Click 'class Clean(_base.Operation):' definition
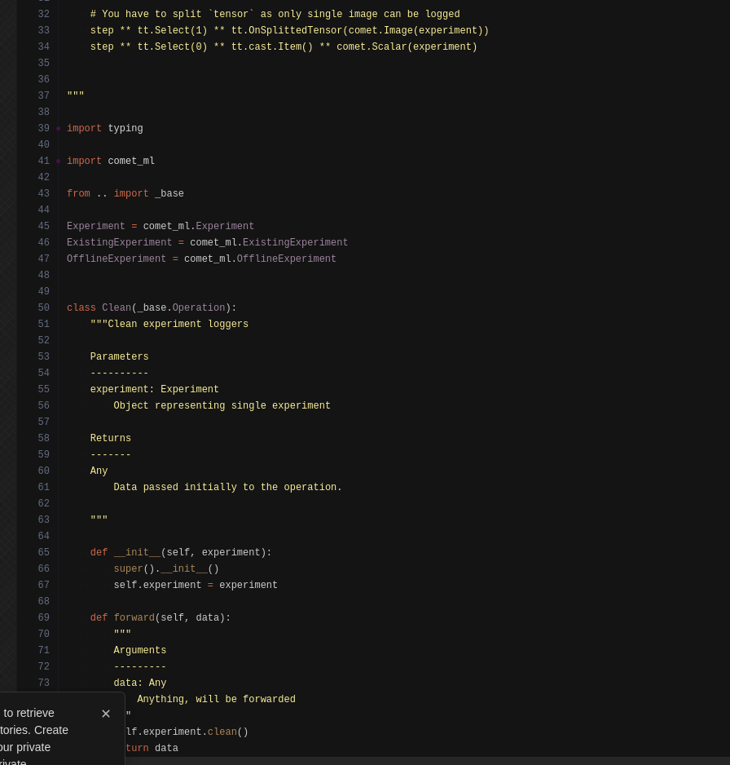730x765 pixels. pos(152,307)
